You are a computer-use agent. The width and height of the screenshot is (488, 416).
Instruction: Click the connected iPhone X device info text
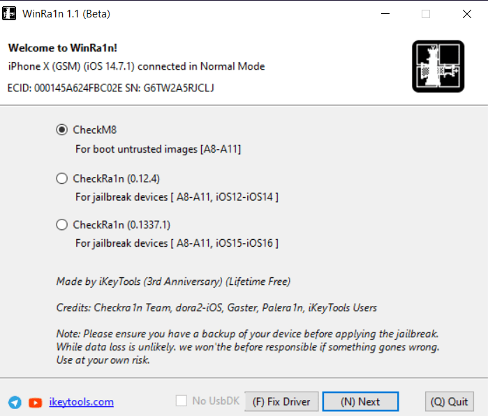(136, 67)
